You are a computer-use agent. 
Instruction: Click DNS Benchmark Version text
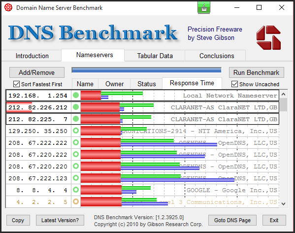[x=139, y=217]
